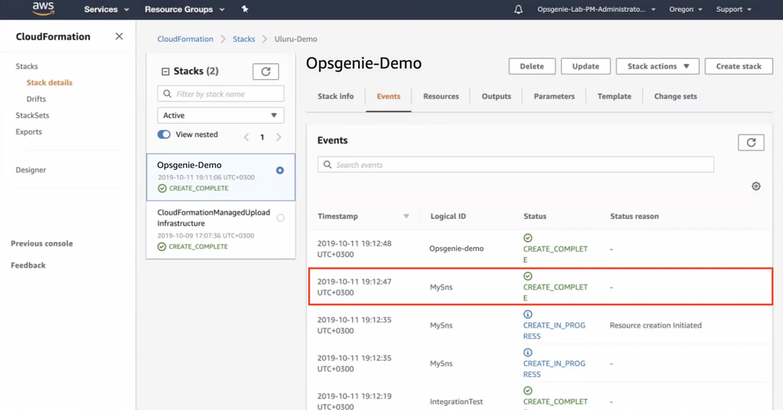Image resolution: width=783 pixels, height=410 pixels.
Task: Refresh the Stacks list
Action: [x=266, y=71]
